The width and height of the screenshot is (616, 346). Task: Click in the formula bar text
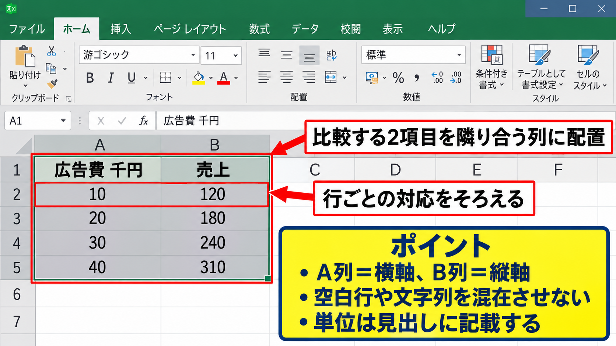(x=191, y=121)
